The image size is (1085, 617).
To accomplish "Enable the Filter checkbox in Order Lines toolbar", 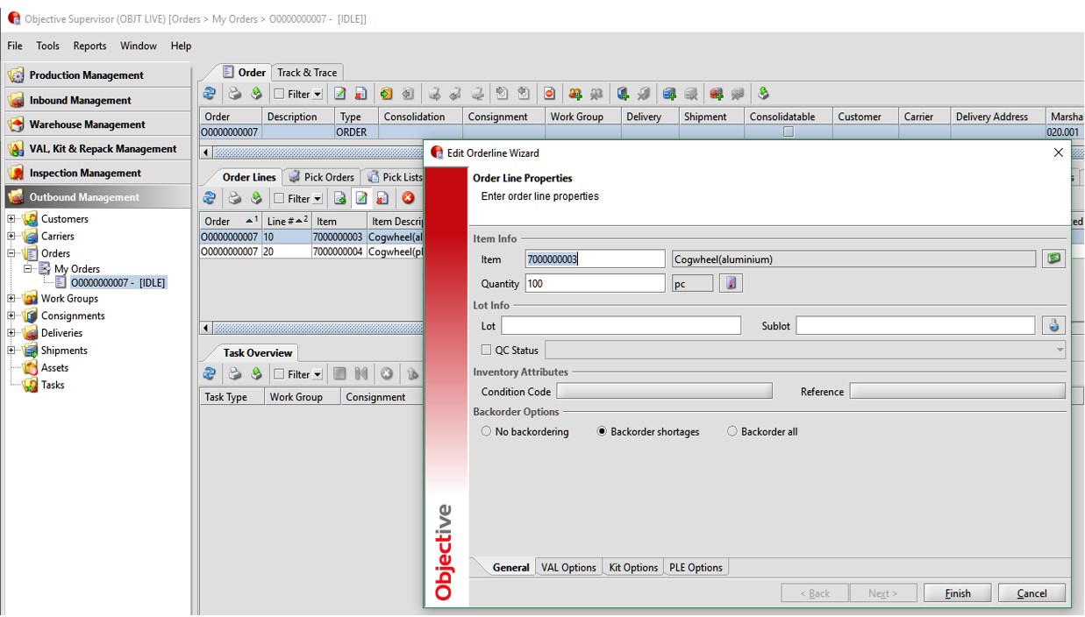I will click(279, 199).
